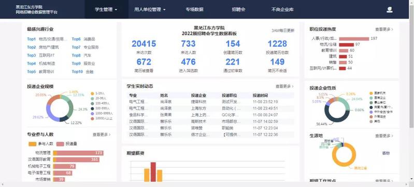Click the Top3 互联网/IT entry

pos(41,55)
